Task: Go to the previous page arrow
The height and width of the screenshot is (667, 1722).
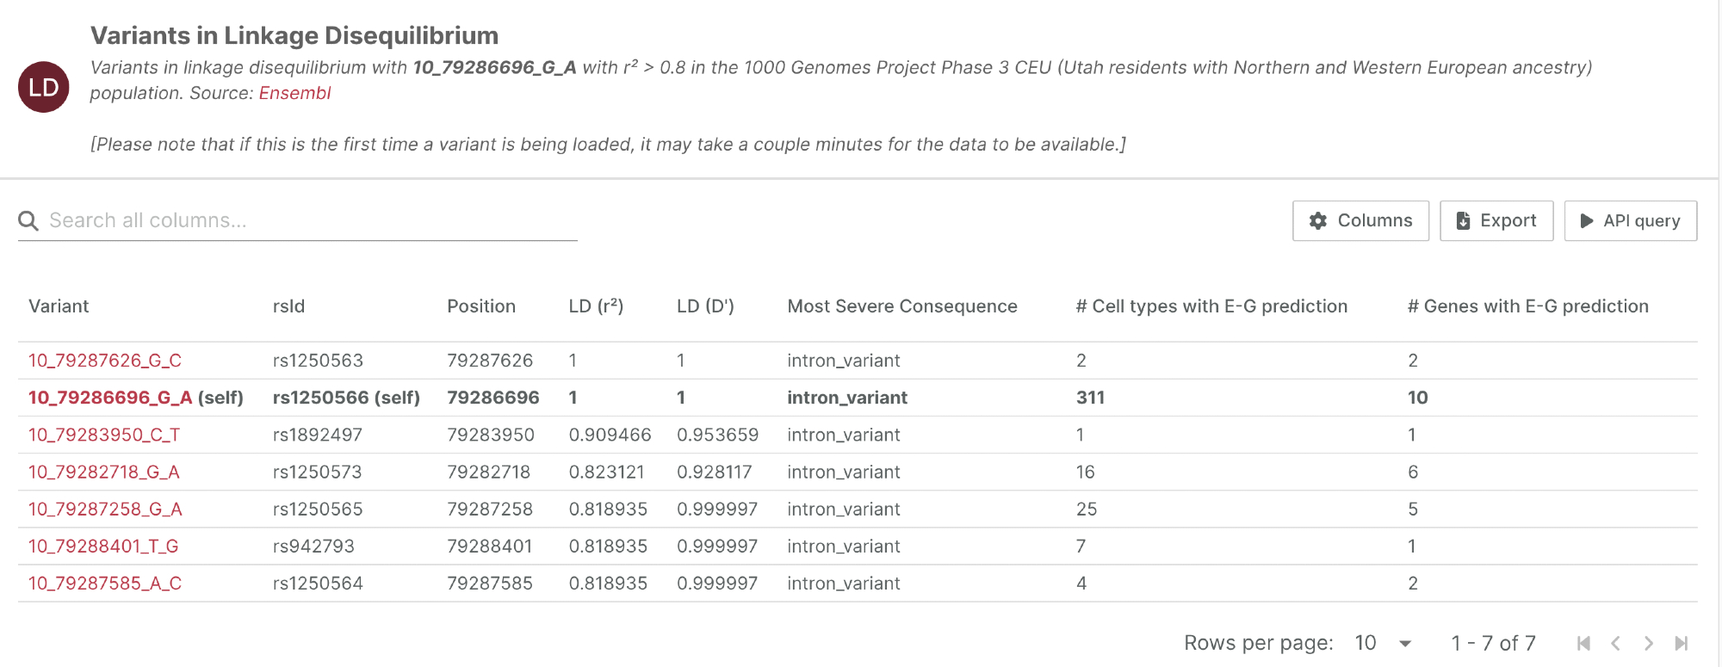Action: click(x=1615, y=643)
